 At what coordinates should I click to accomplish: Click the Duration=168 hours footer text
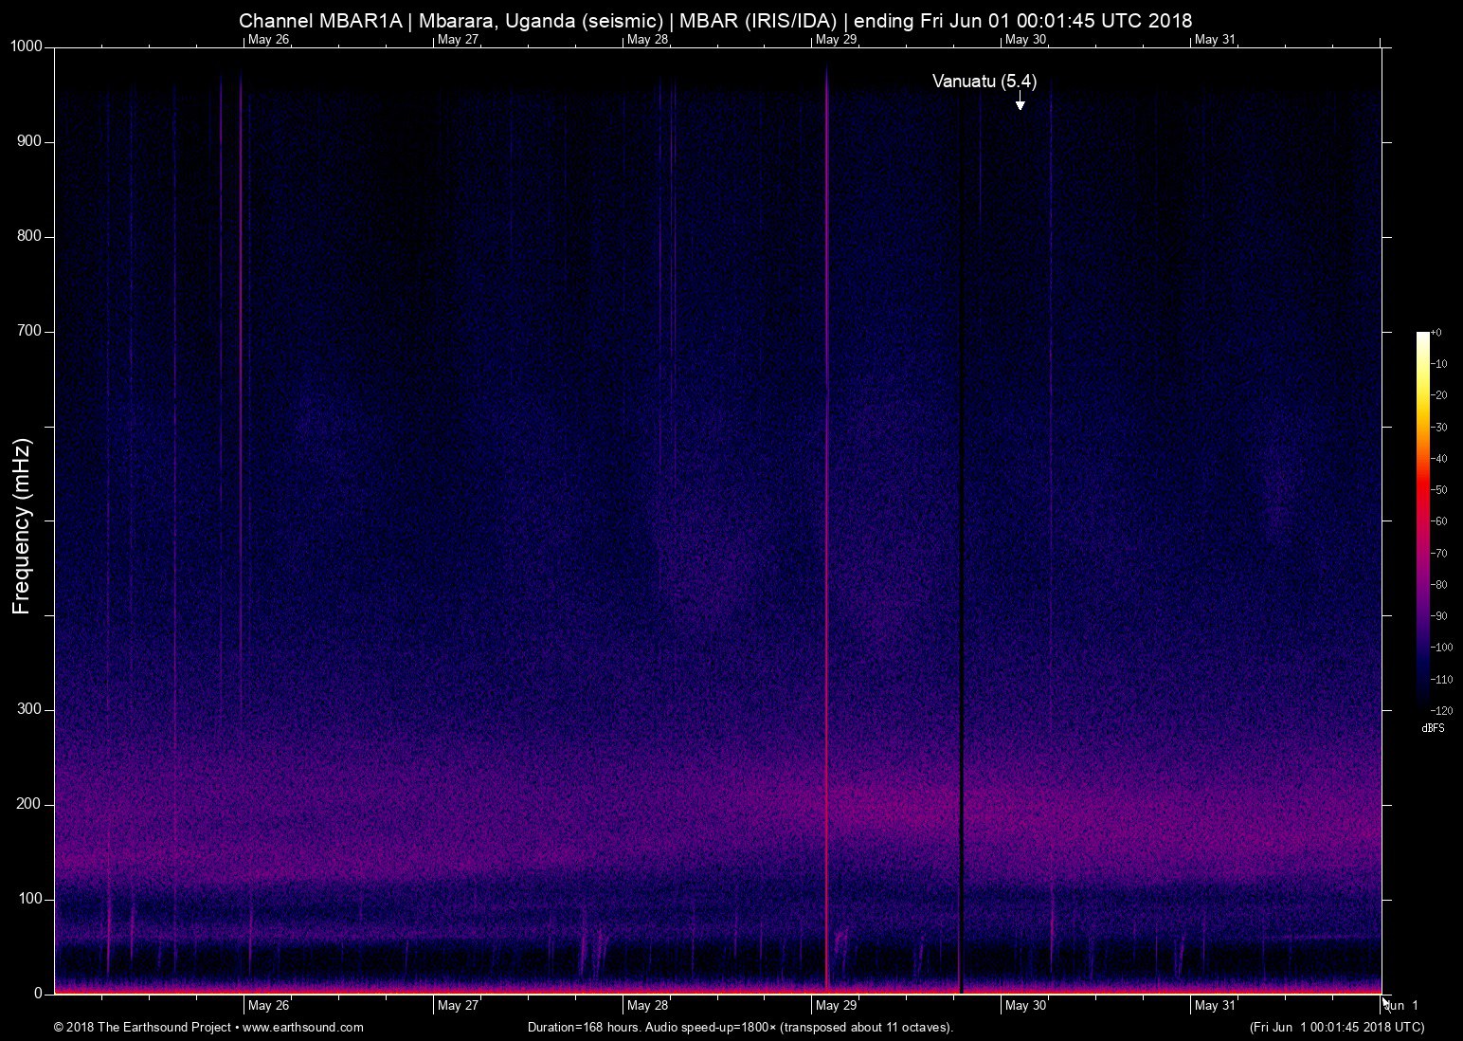point(740,1028)
